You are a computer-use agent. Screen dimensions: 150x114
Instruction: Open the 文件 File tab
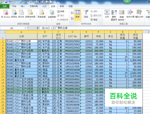pyautogui.click(x=5, y=6)
